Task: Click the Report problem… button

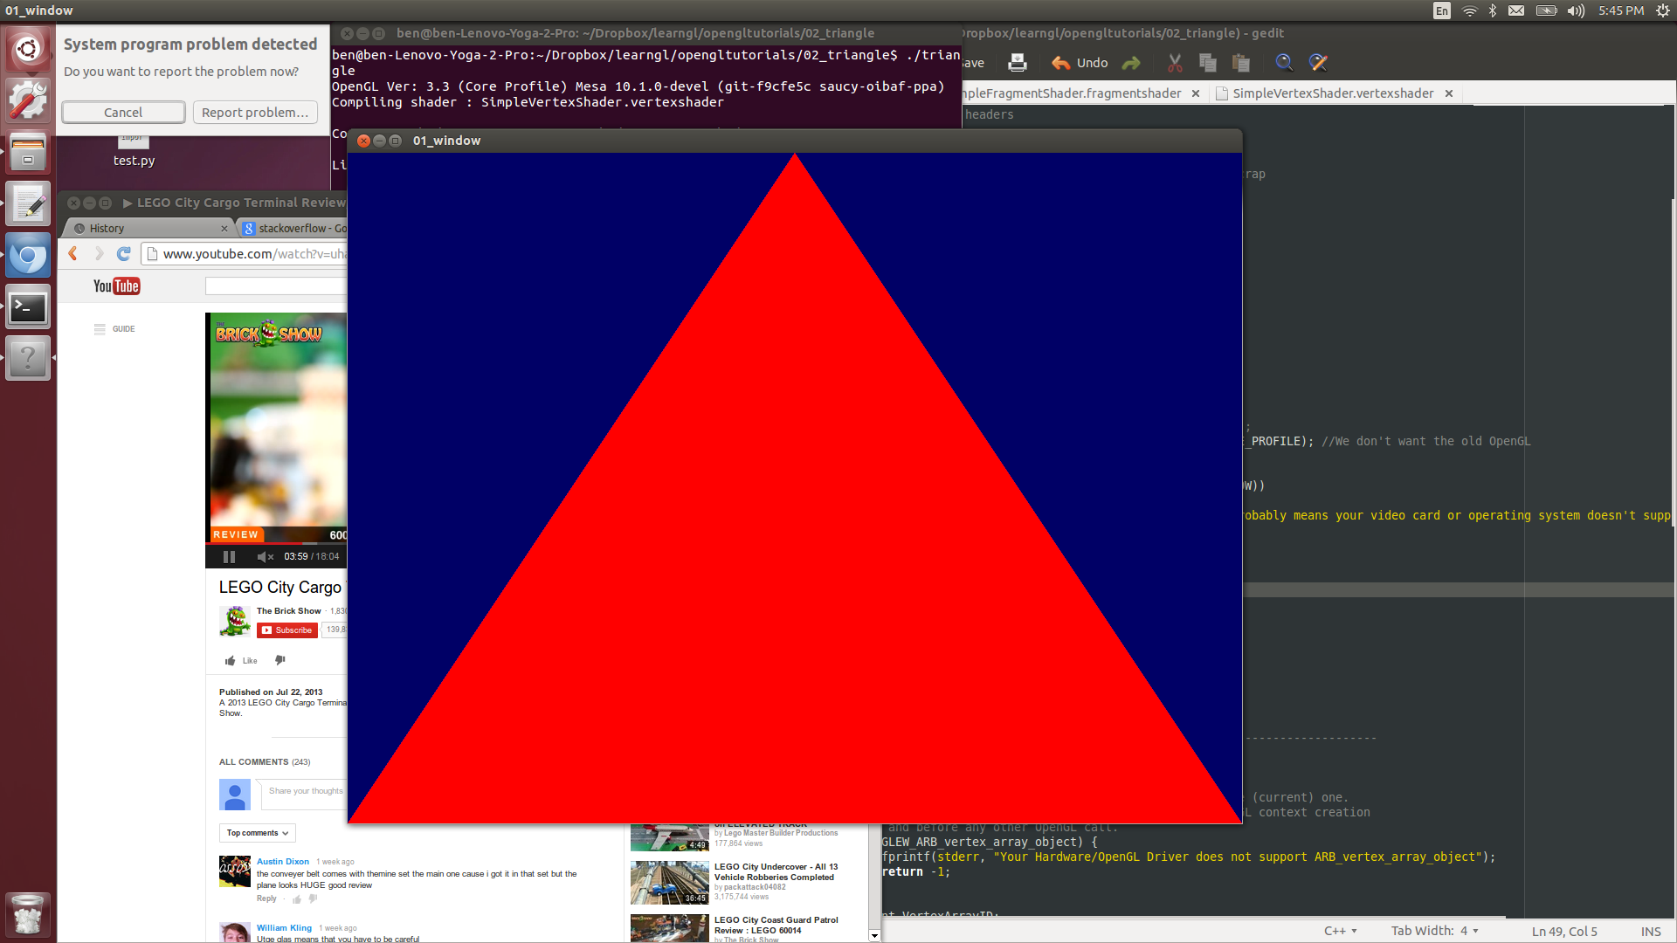Action: coord(255,112)
